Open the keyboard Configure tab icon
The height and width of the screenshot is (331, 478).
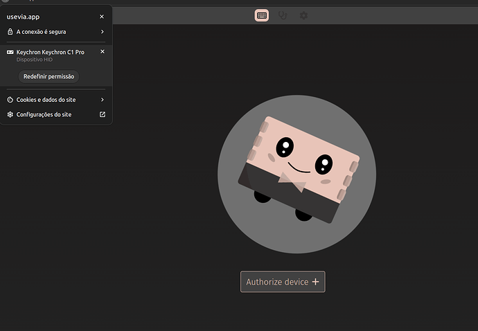coord(262,15)
